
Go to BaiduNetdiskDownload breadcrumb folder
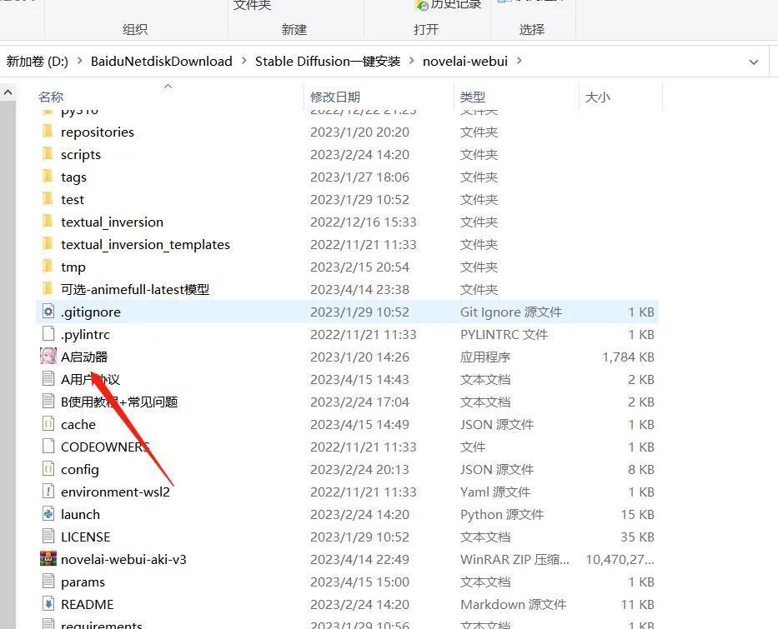point(161,61)
